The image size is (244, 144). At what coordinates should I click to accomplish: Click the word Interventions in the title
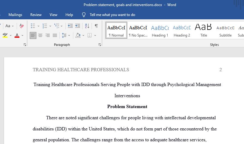coord(127,96)
